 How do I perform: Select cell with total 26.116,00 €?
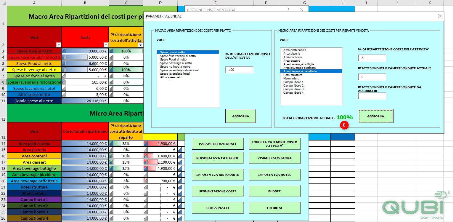click(85, 101)
